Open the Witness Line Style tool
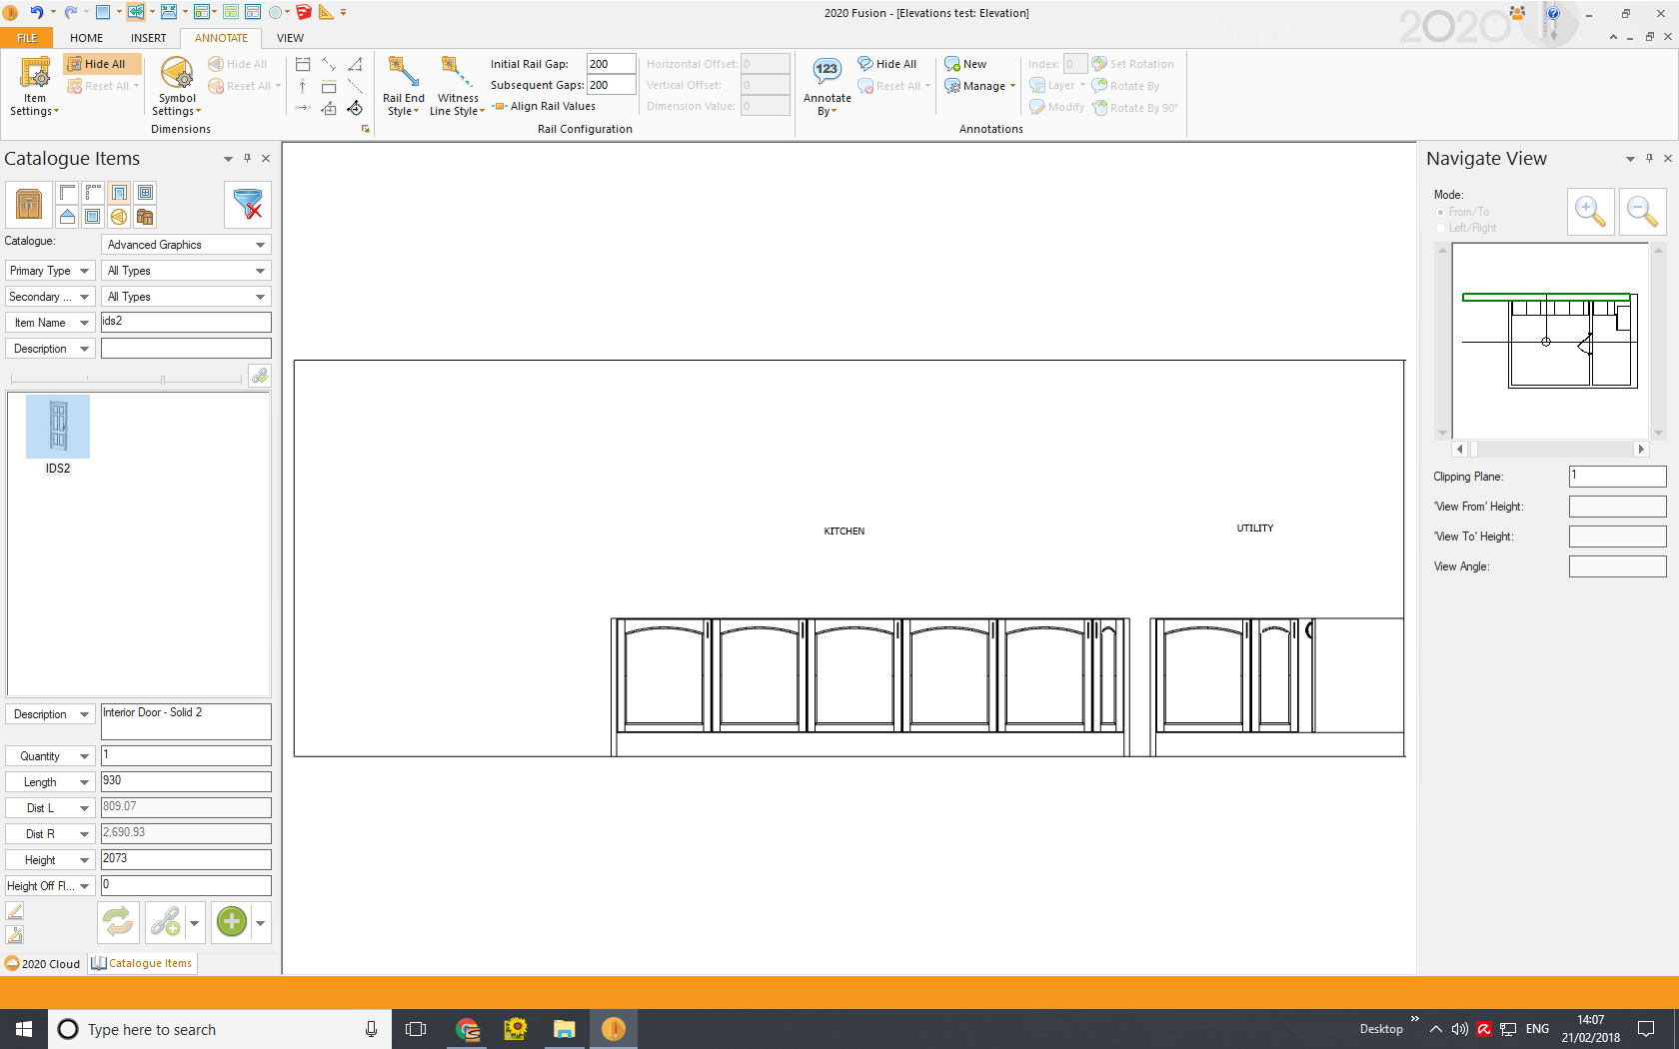The image size is (1679, 1049). 456,73
